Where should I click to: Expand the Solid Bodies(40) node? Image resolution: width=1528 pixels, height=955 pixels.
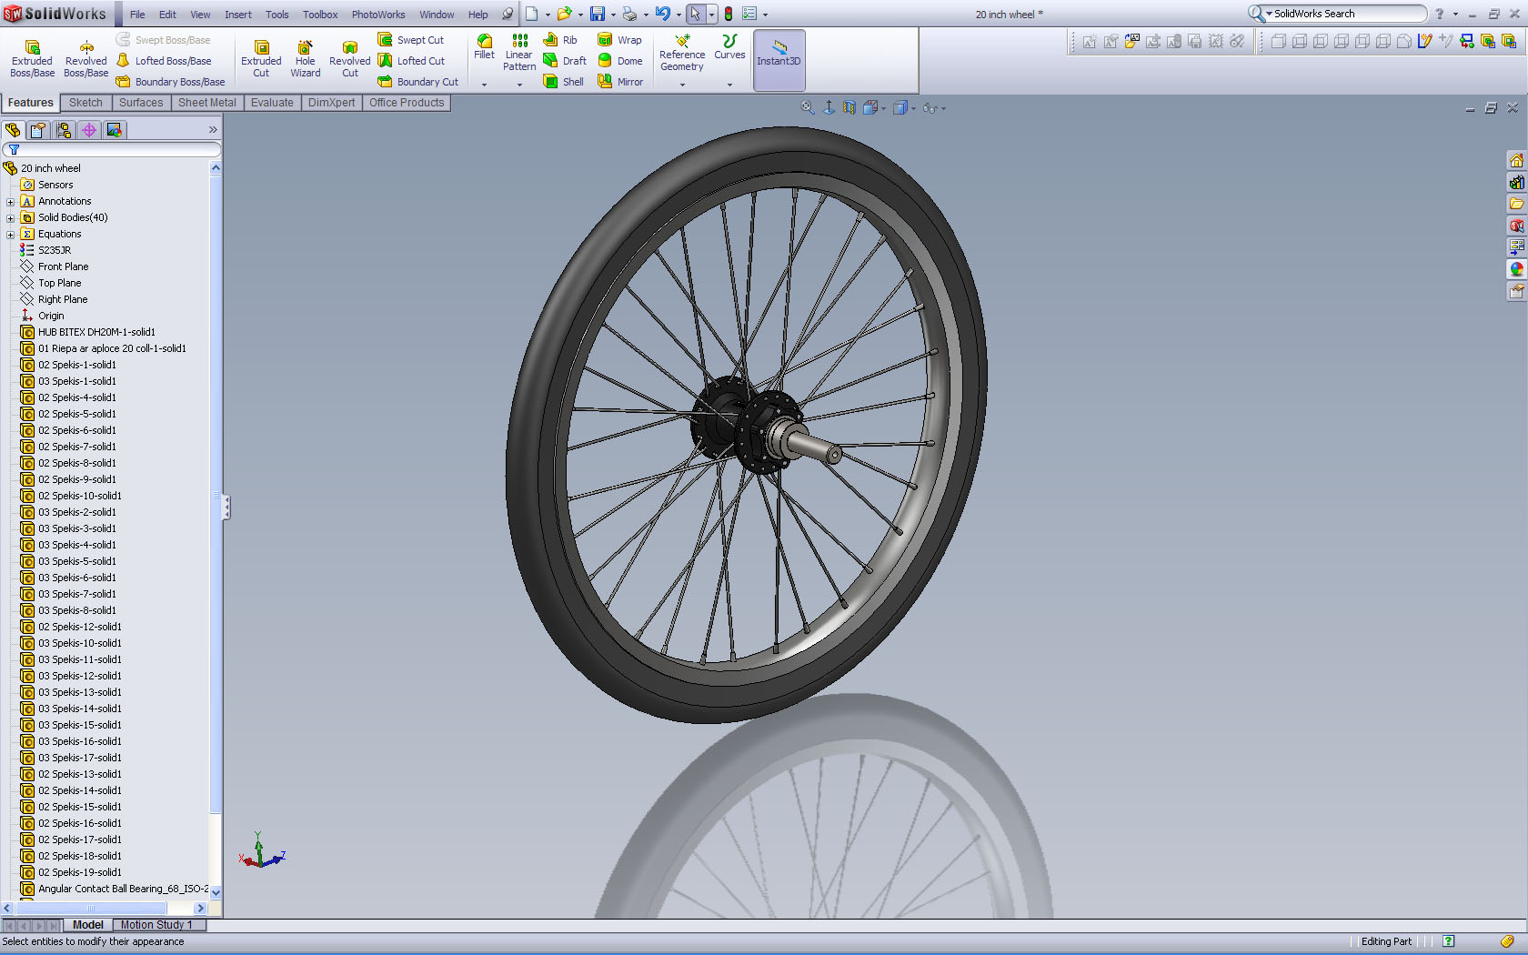(x=11, y=218)
